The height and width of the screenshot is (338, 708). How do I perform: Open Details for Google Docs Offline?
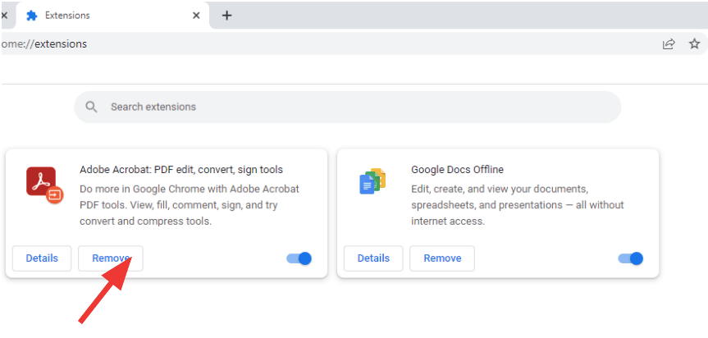[373, 258]
